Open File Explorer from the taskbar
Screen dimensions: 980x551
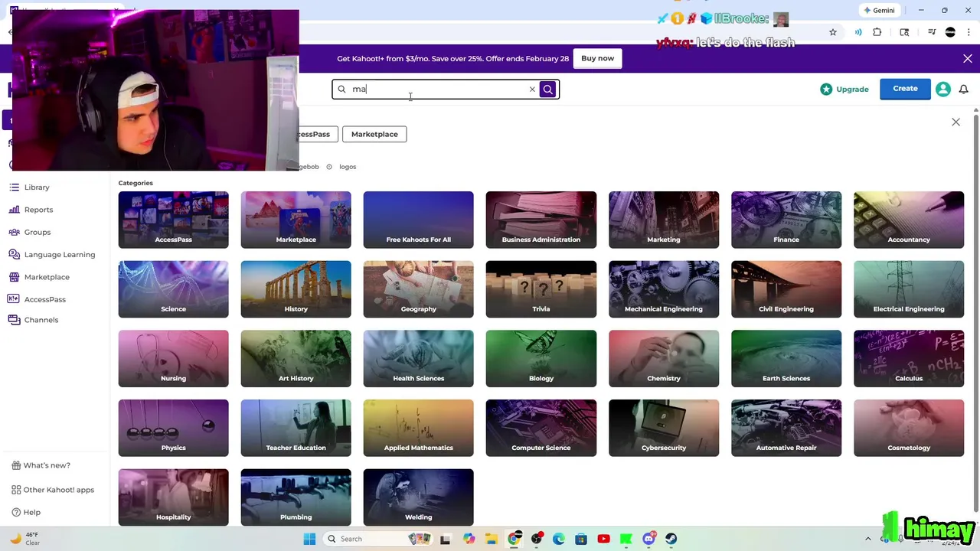(x=491, y=539)
